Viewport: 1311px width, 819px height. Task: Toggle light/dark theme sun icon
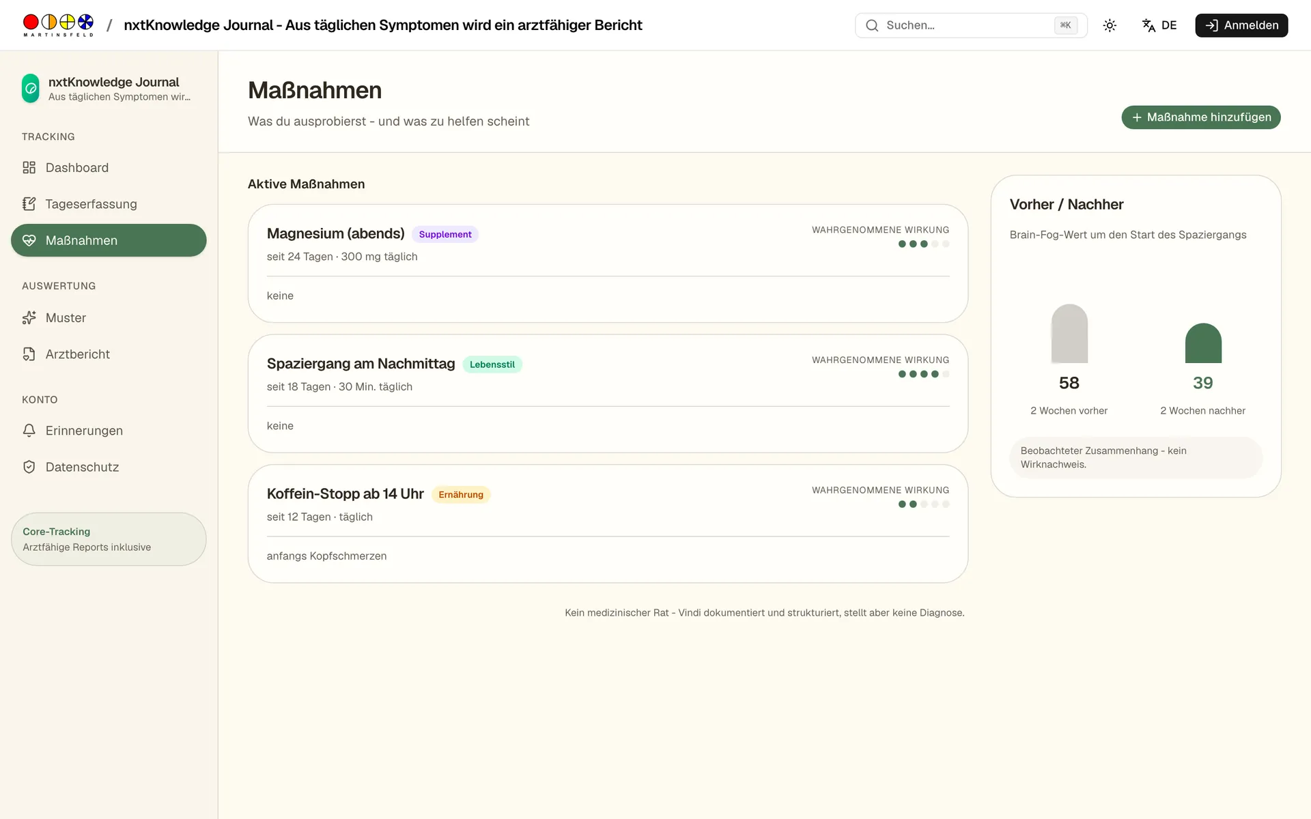pyautogui.click(x=1110, y=25)
